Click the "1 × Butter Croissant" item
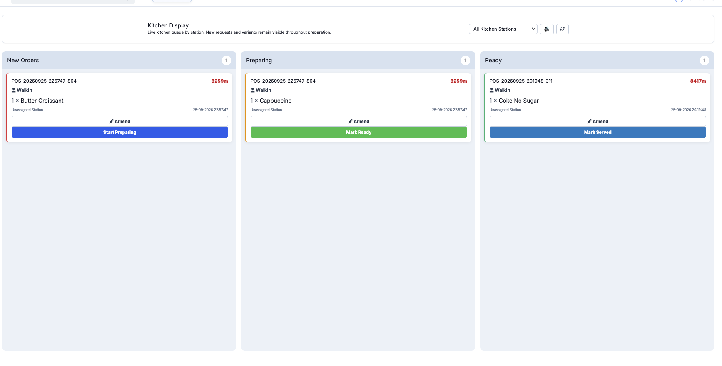The height and width of the screenshot is (366, 722). [37, 101]
